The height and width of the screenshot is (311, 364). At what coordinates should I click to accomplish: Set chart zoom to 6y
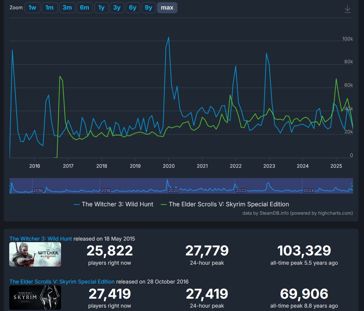tap(133, 8)
